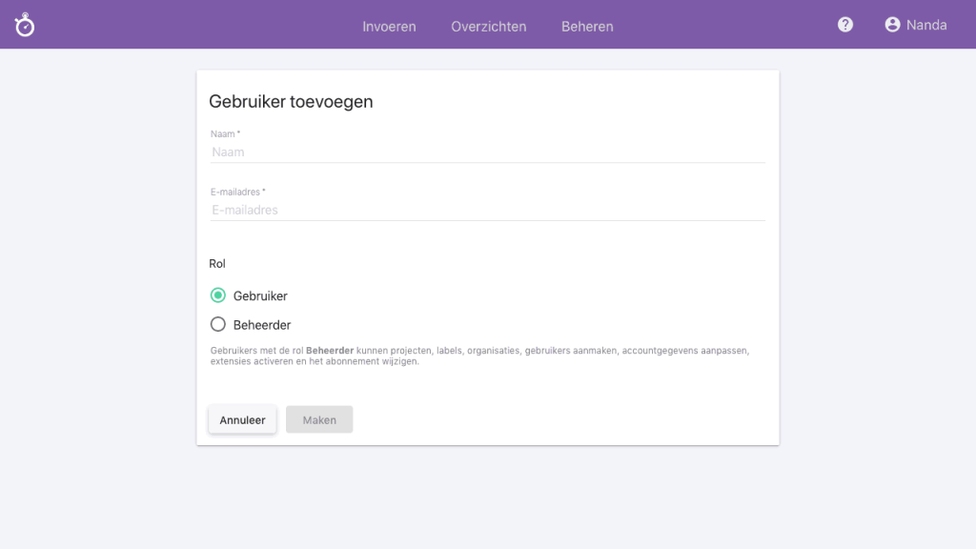Screen dimensions: 976x549
Task: Click the user avatar icon next to Nanda
Action: (891, 25)
